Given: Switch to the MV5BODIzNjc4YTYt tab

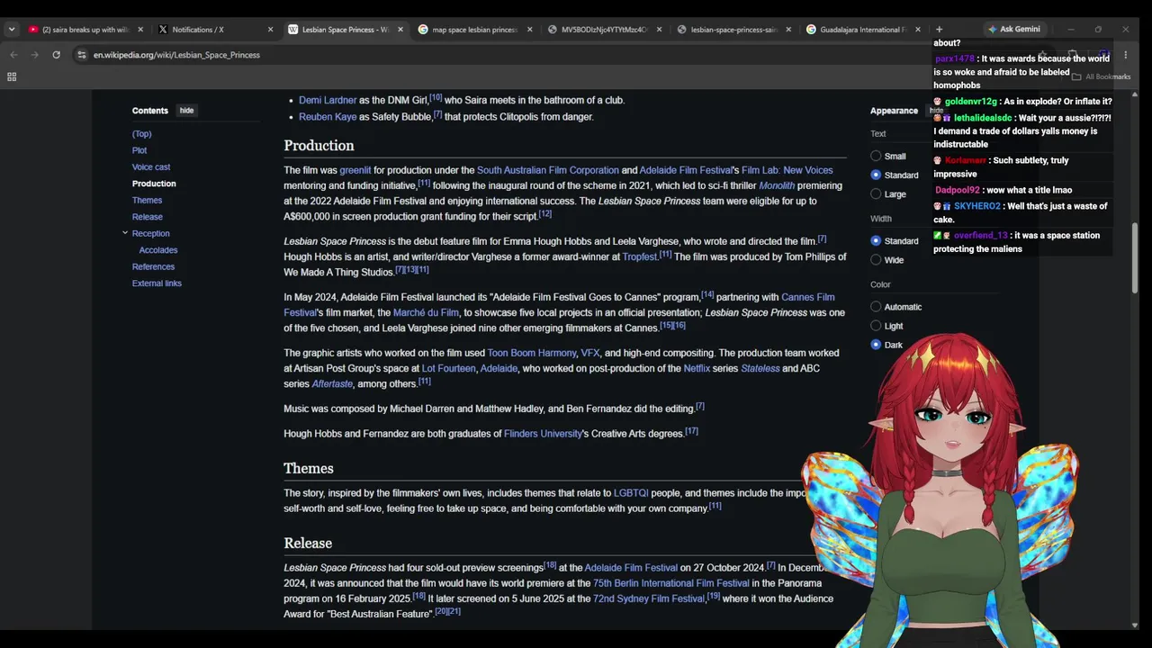Looking at the screenshot, I should [x=605, y=30].
